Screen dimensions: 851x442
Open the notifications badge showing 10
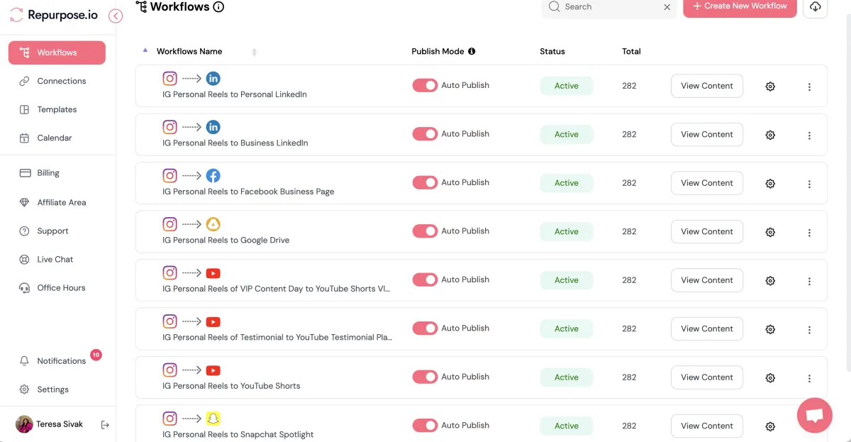96,355
